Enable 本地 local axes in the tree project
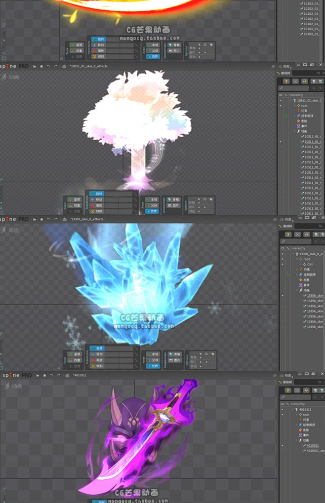This screenshot has height=503, width=325. (x=153, y=199)
